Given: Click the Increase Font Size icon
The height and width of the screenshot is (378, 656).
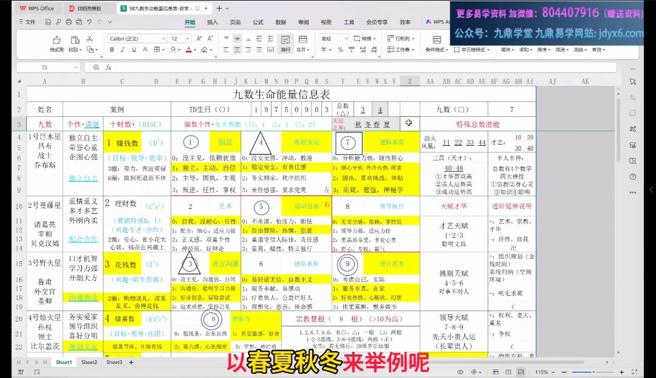Looking at the screenshot, I should [x=200, y=38].
